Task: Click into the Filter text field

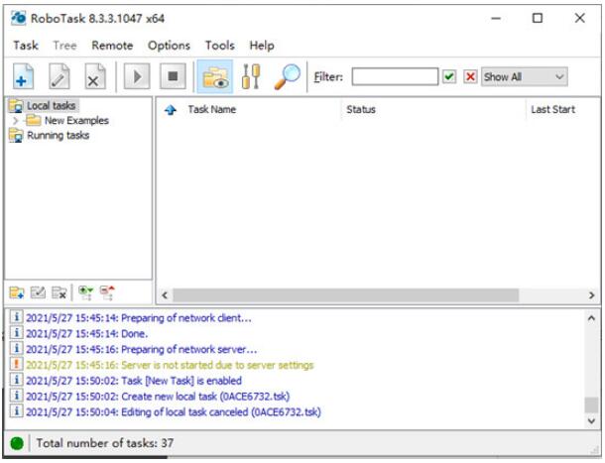Action: tap(395, 76)
